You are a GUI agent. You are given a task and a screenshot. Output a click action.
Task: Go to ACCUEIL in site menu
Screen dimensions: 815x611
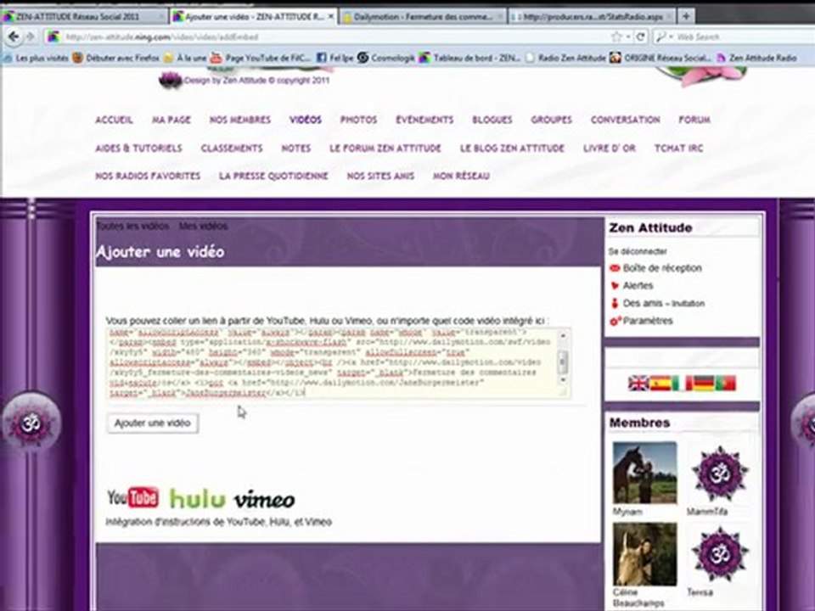pyautogui.click(x=114, y=120)
